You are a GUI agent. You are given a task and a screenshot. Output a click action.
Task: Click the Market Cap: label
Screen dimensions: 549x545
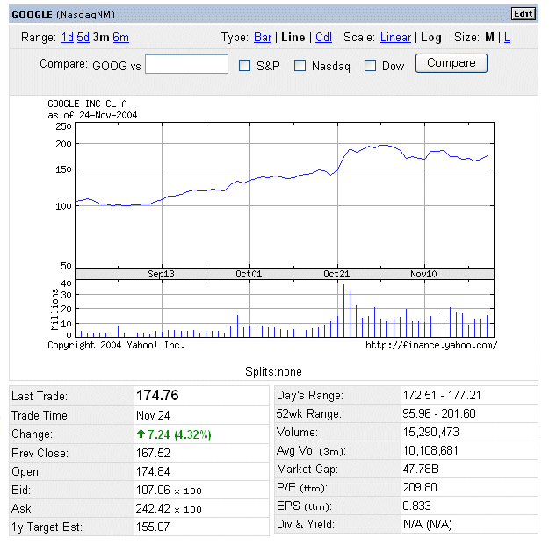click(x=307, y=470)
